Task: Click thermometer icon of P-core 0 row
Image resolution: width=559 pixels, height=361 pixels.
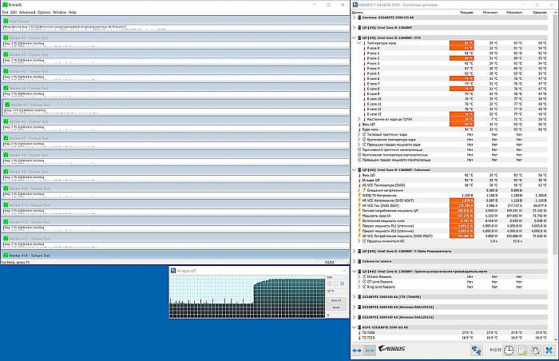Action: (364, 48)
